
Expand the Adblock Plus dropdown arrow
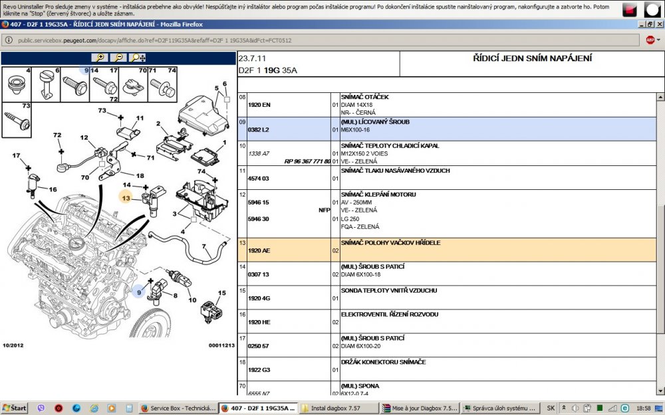click(x=658, y=41)
